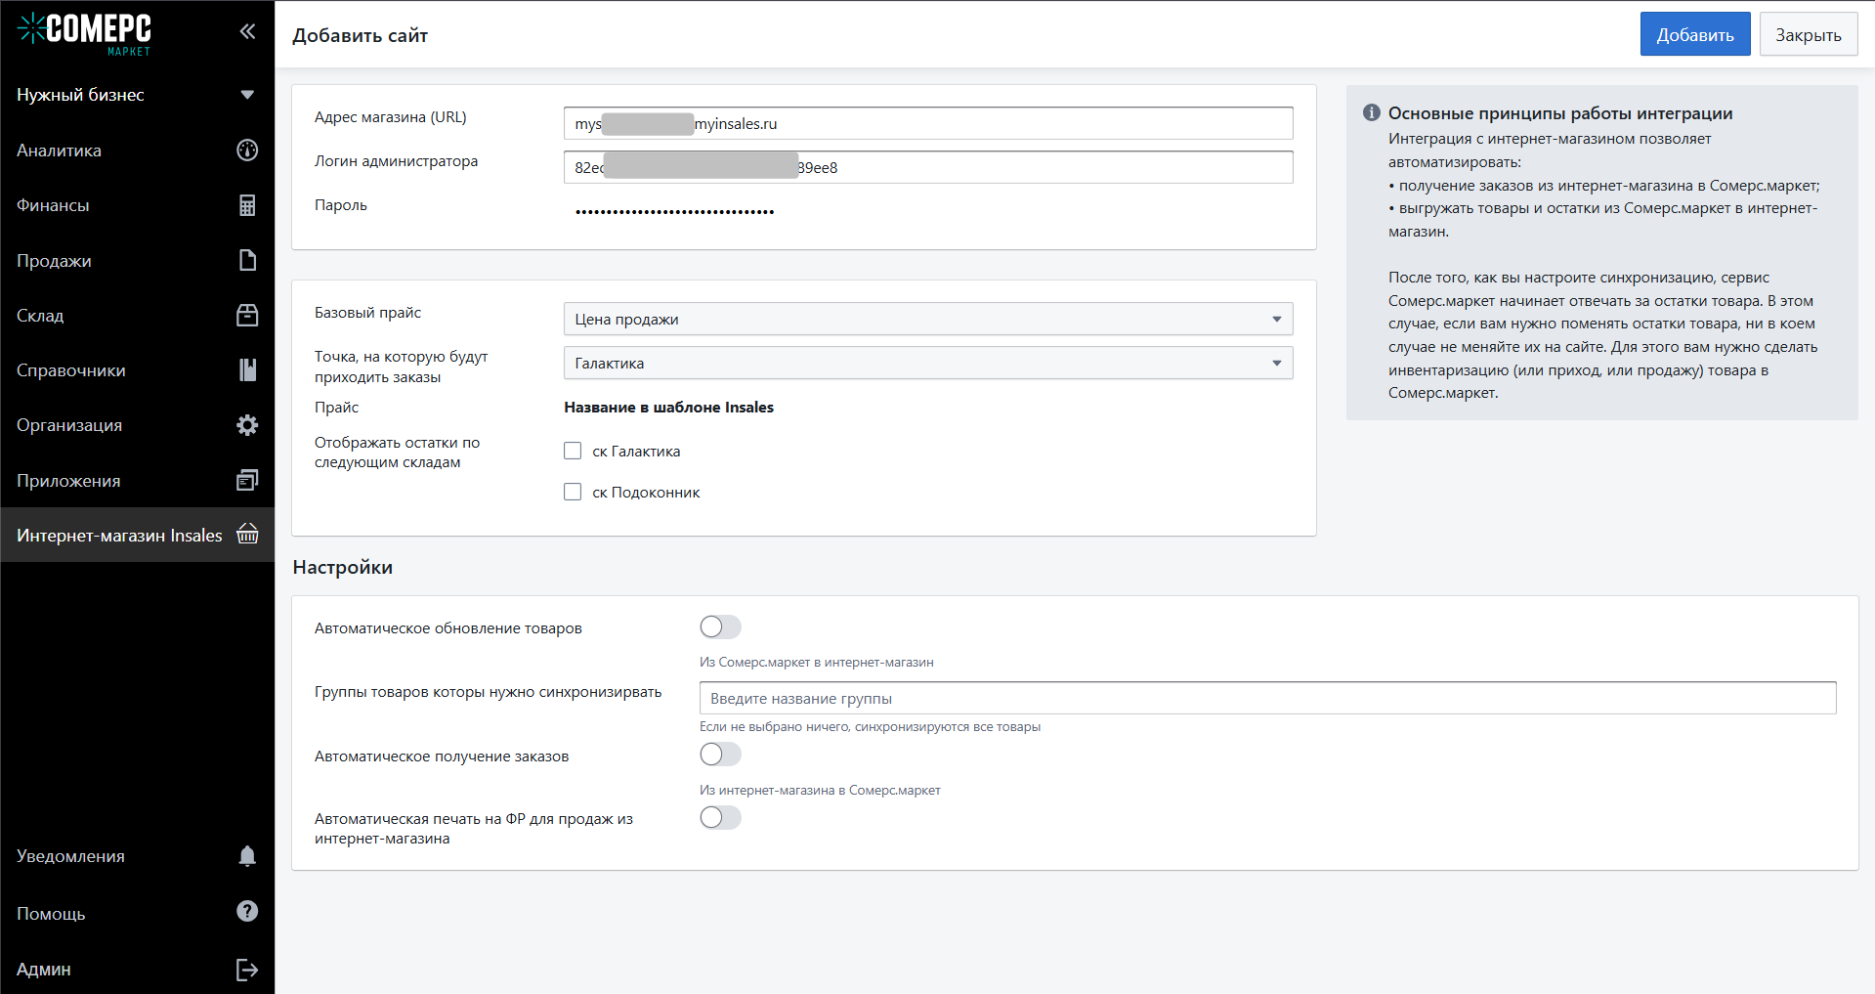Click the Админ logout icon
This screenshot has width=1875, height=994.
[x=247, y=970]
